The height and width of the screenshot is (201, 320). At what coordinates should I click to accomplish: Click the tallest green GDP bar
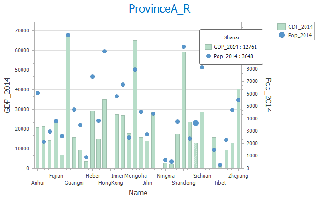pyautogui.click(x=68, y=101)
